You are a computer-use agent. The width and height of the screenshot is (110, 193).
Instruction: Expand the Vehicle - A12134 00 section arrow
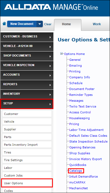pos(50,47)
